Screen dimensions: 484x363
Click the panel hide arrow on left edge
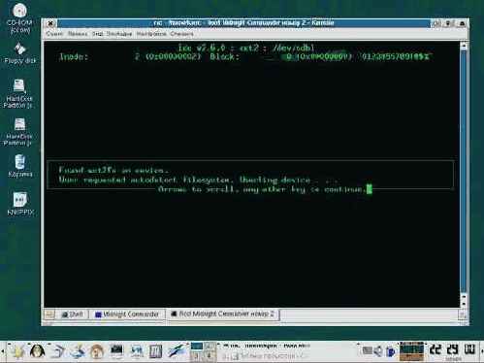pyautogui.click(x=3, y=351)
